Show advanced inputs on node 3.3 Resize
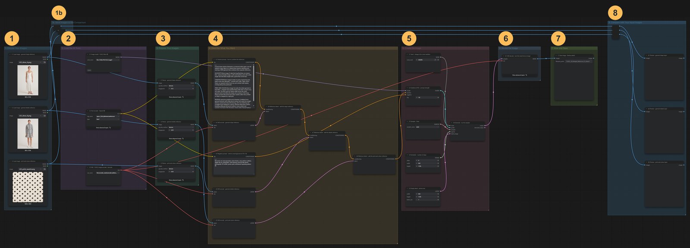This screenshot has height=248, width=690. (176, 180)
